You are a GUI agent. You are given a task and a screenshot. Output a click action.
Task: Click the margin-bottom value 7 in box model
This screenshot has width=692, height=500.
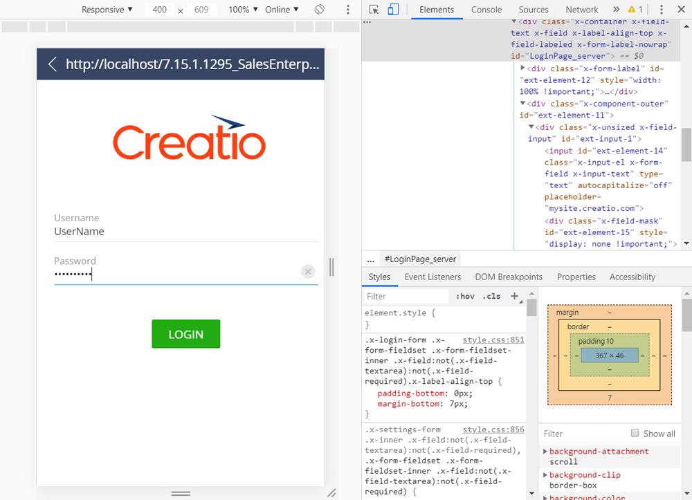(x=610, y=398)
